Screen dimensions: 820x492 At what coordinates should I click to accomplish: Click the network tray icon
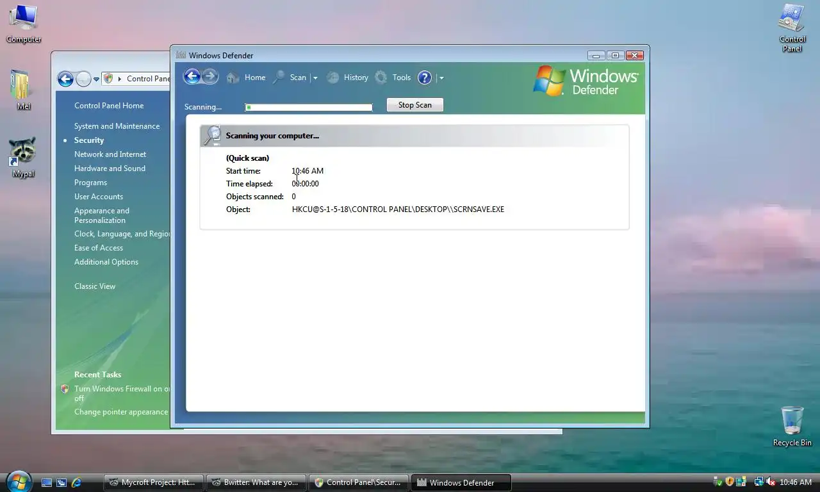pos(759,482)
